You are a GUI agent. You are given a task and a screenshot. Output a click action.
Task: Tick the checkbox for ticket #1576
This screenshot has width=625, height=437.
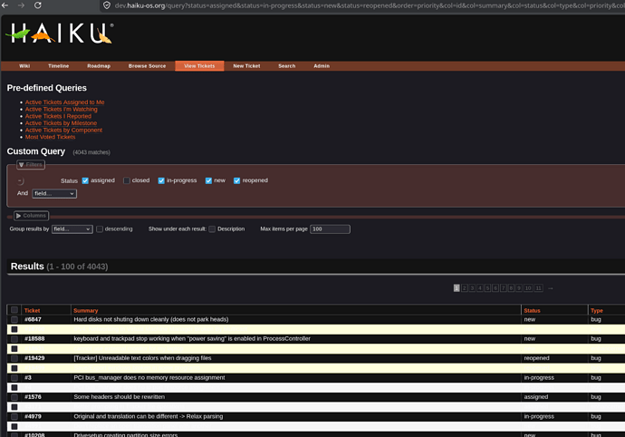coord(14,397)
